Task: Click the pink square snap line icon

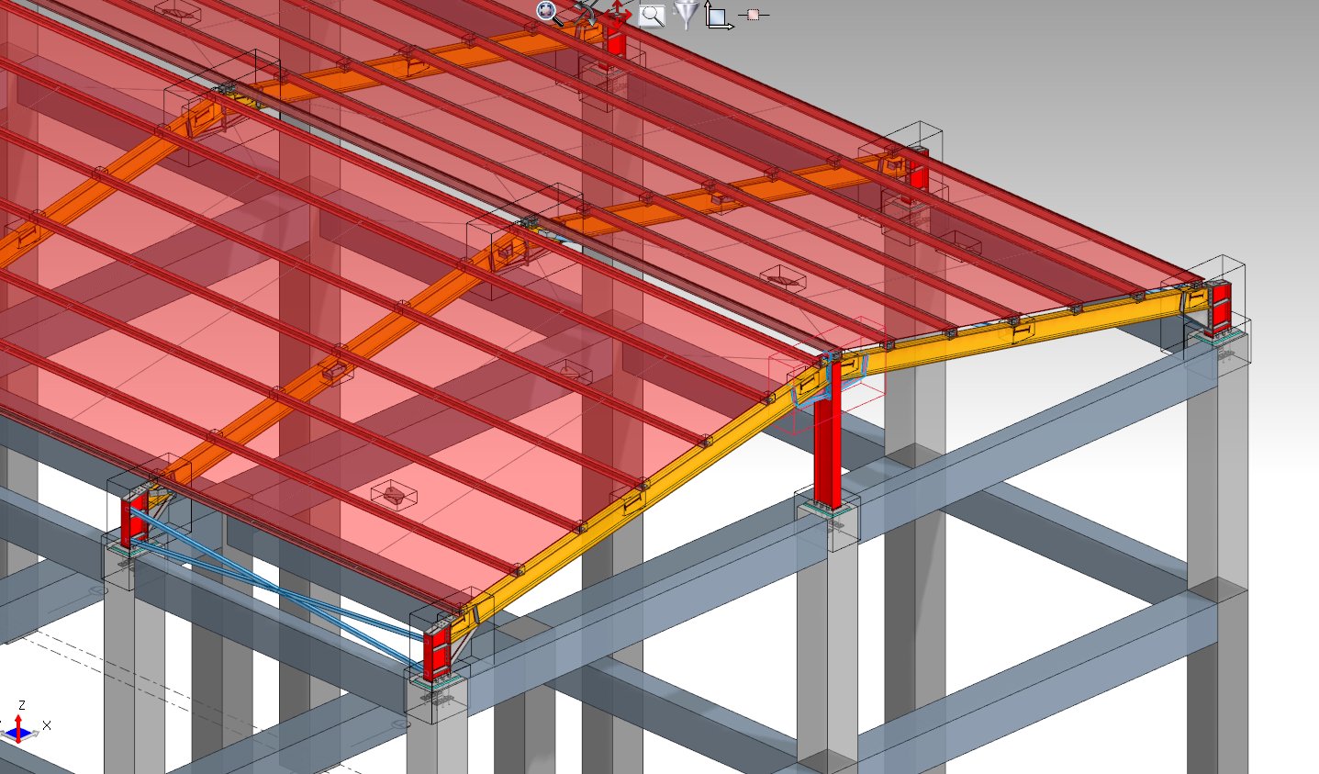Action: click(x=754, y=15)
